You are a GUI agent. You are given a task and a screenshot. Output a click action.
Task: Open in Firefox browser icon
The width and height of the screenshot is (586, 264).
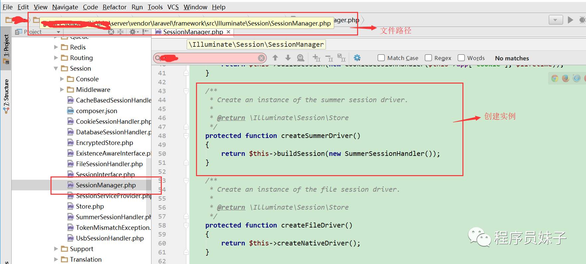click(565, 78)
